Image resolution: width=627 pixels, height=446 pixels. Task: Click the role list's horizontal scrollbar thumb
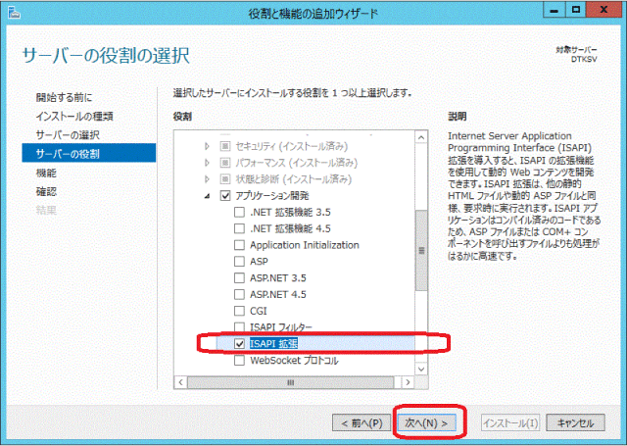[290, 382]
